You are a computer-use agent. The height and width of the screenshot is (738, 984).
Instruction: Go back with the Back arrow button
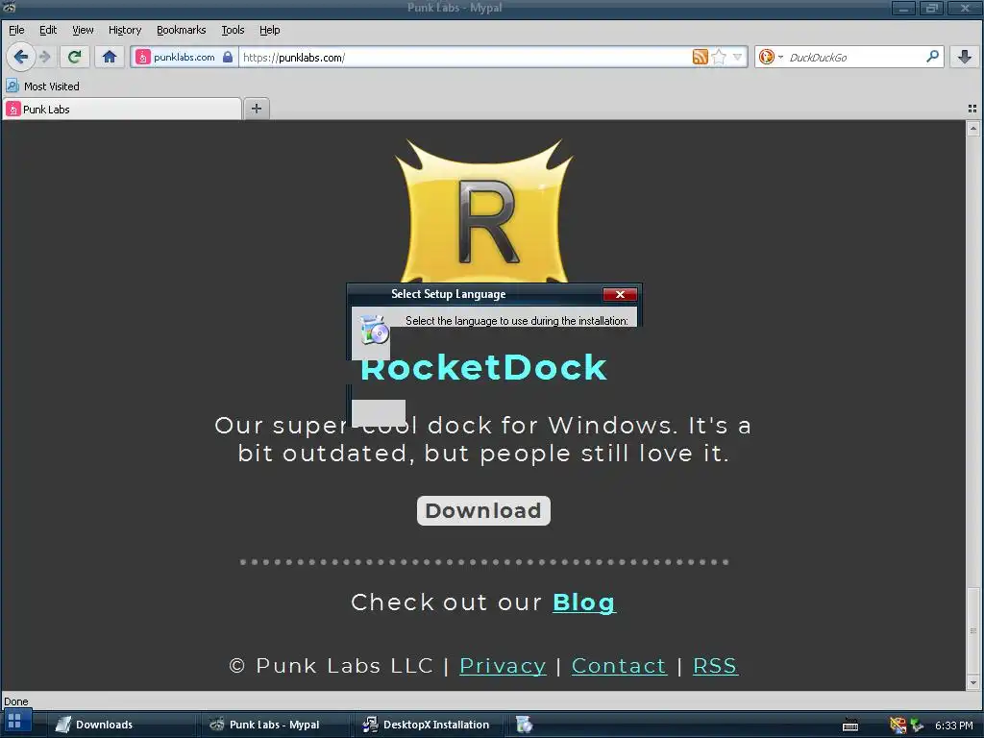[20, 57]
